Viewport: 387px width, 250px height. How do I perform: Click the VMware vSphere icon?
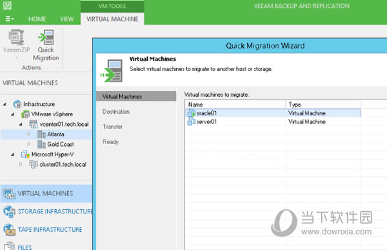pyautogui.click(x=25, y=114)
